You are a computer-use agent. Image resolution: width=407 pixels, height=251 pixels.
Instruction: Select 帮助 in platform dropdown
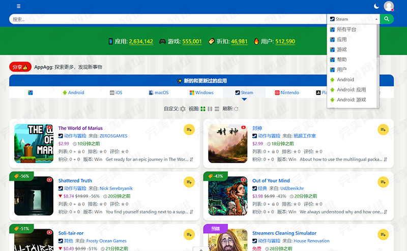coord(352,59)
